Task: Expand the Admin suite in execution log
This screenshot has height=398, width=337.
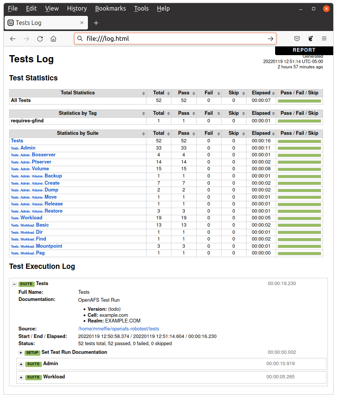Action: tap(21, 364)
